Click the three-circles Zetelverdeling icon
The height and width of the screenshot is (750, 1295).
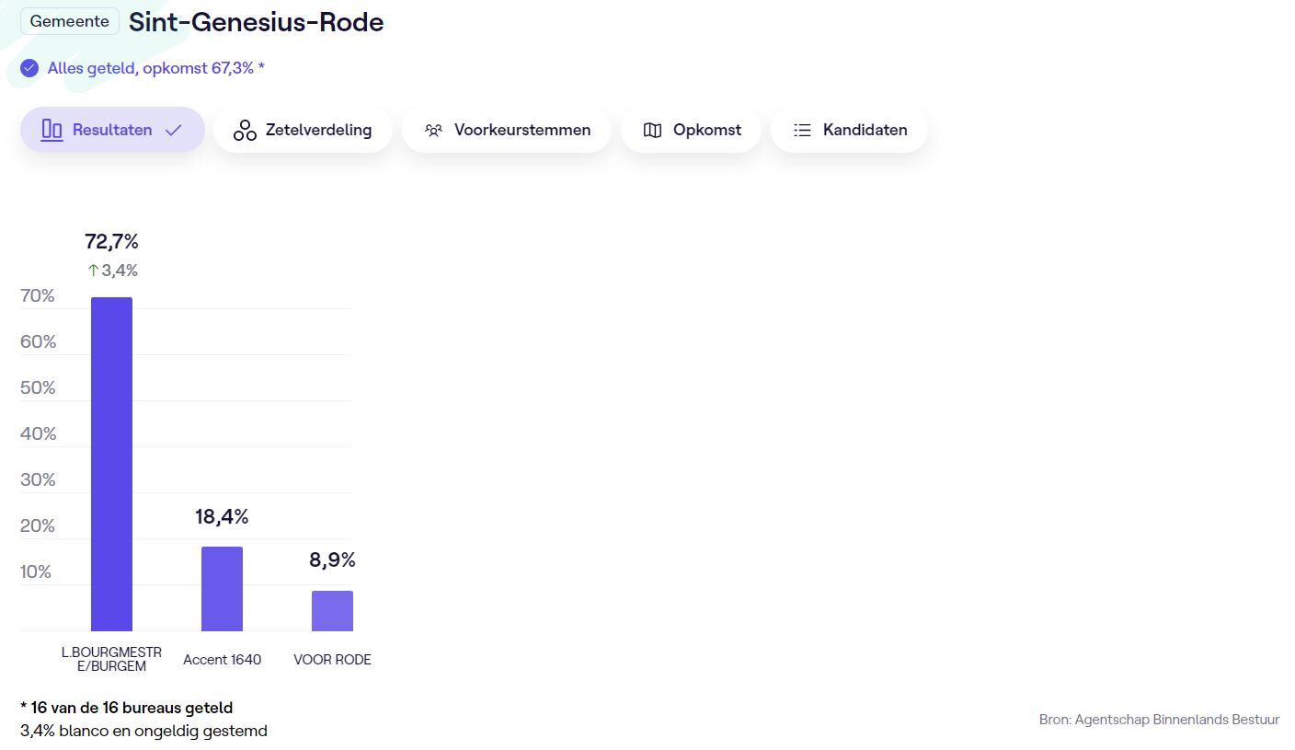coord(245,130)
